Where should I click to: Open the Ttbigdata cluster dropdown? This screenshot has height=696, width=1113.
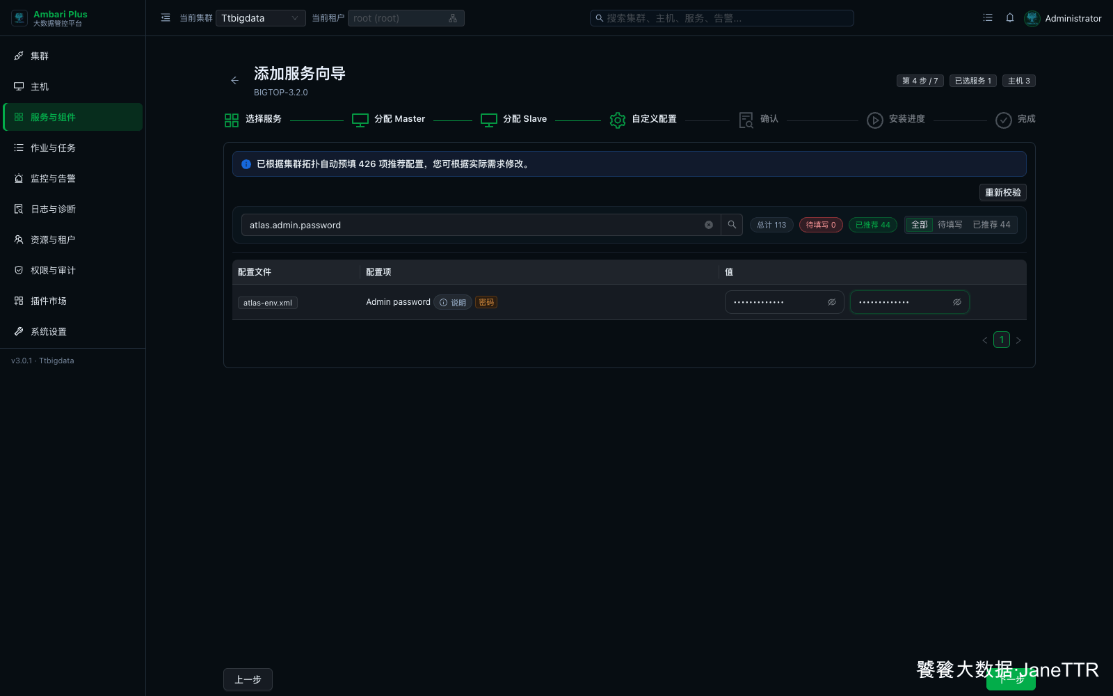coord(261,18)
